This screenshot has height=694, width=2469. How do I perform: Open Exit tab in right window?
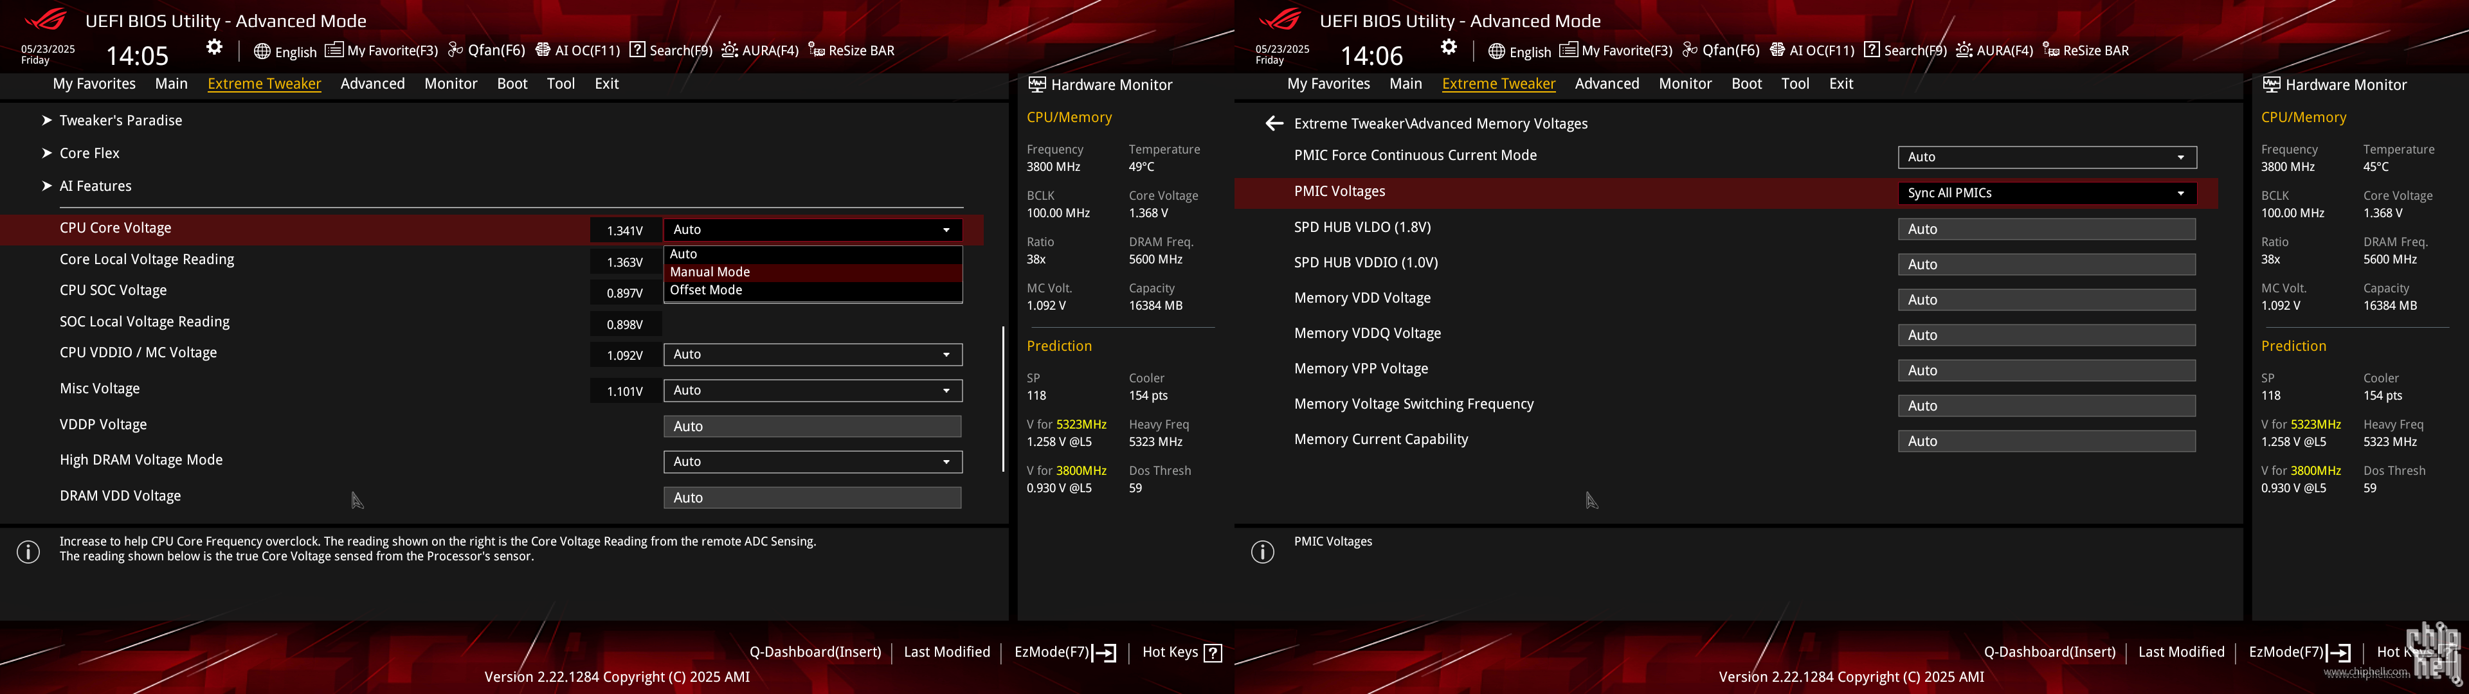1841,84
